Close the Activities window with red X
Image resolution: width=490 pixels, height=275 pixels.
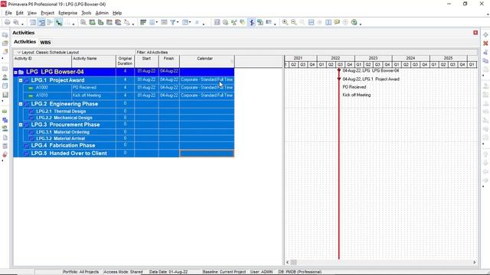(475, 33)
